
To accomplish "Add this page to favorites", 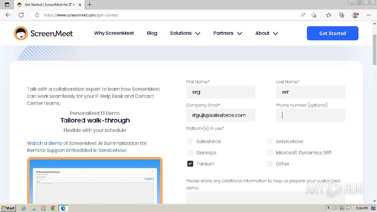I will tap(314, 15).
